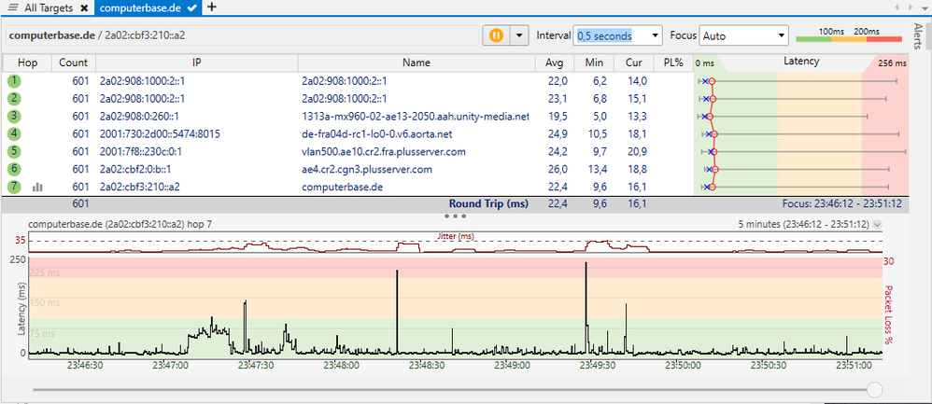
Task: Click the unity-media.net hop name
Action: pyautogui.click(x=415, y=117)
